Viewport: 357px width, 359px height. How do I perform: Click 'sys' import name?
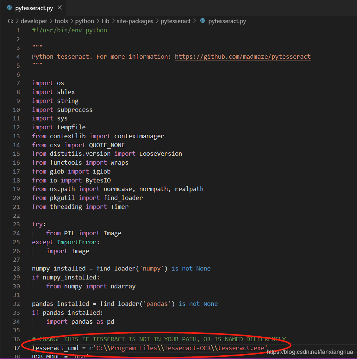click(x=62, y=119)
